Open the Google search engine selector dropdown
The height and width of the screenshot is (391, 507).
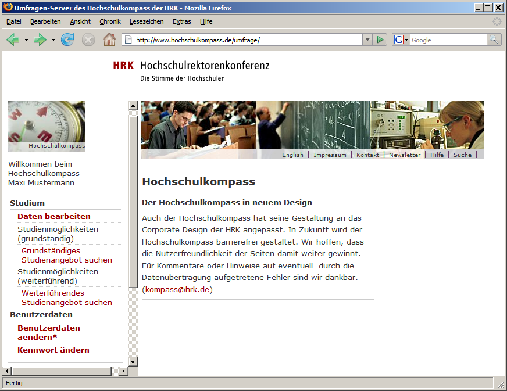click(x=401, y=40)
